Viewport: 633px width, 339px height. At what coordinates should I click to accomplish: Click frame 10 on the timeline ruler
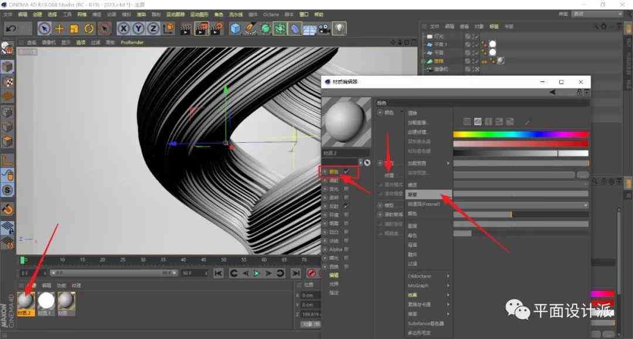pos(62,260)
